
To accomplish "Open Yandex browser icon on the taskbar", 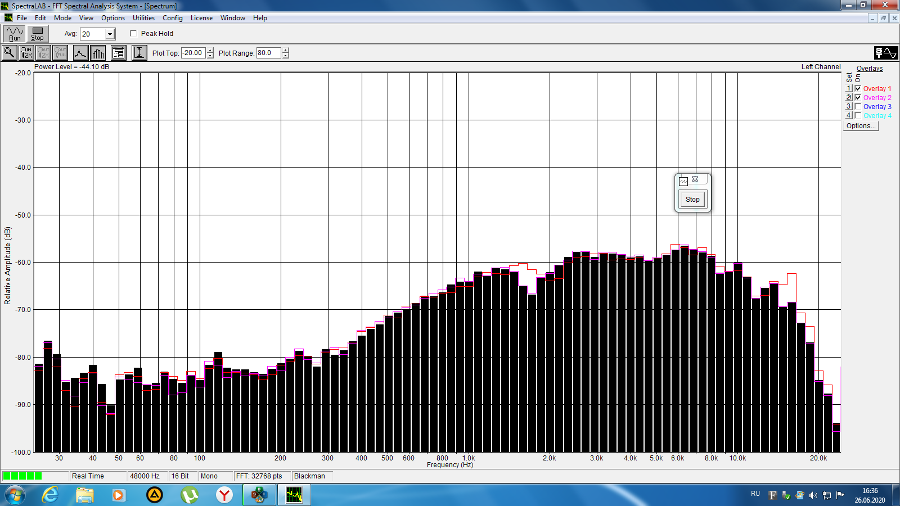I will (x=224, y=495).
